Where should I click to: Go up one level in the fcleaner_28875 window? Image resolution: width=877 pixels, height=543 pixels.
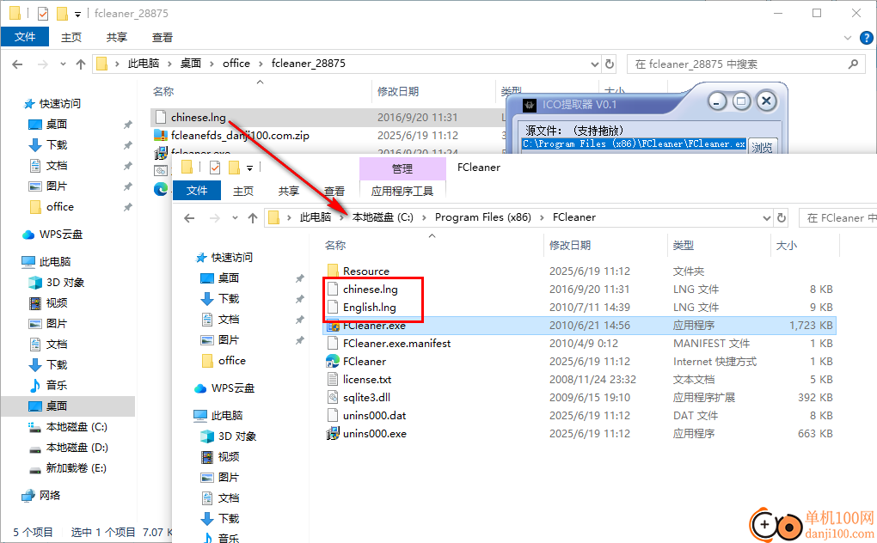pos(81,64)
